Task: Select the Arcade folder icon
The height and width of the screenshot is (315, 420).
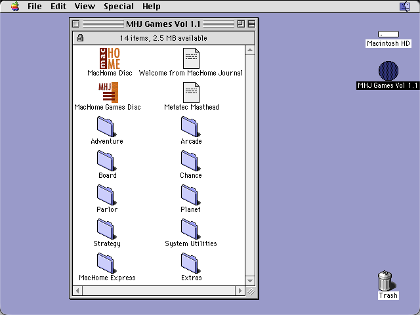Action: (191, 127)
